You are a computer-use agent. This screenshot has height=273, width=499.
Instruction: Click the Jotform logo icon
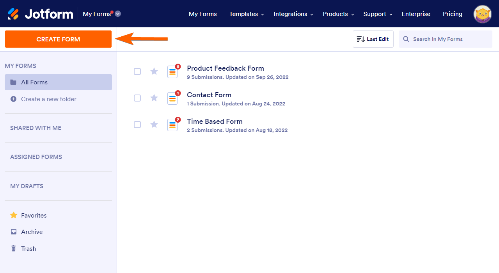[13, 14]
